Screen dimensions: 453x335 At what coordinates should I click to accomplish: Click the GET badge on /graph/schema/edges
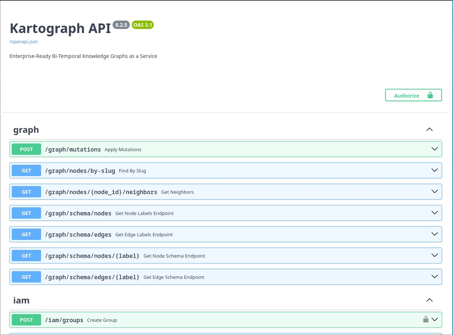[x=26, y=234]
